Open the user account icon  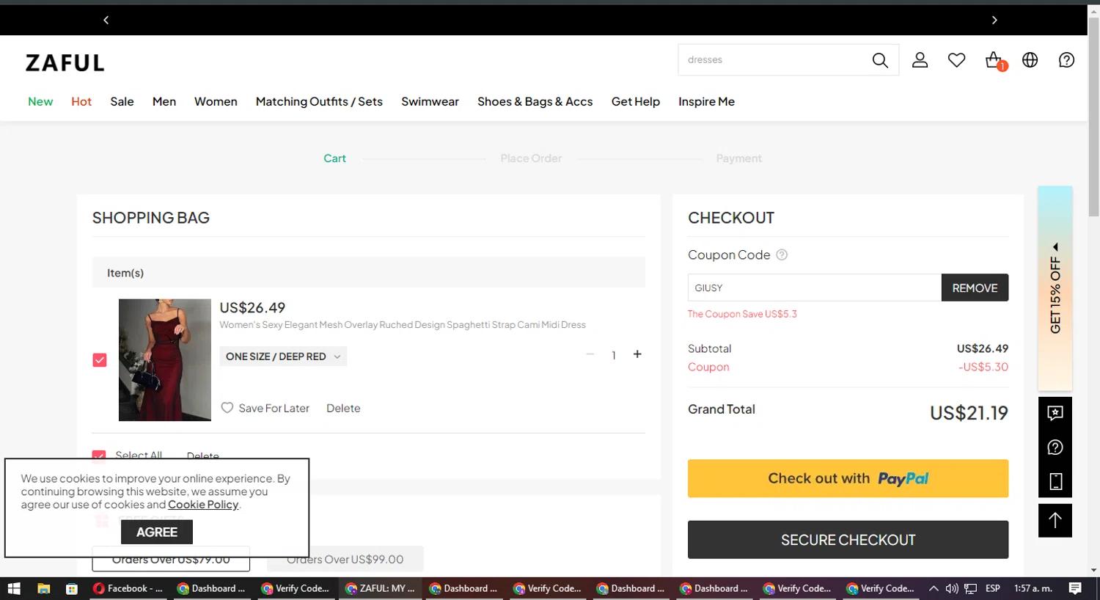[920, 60]
